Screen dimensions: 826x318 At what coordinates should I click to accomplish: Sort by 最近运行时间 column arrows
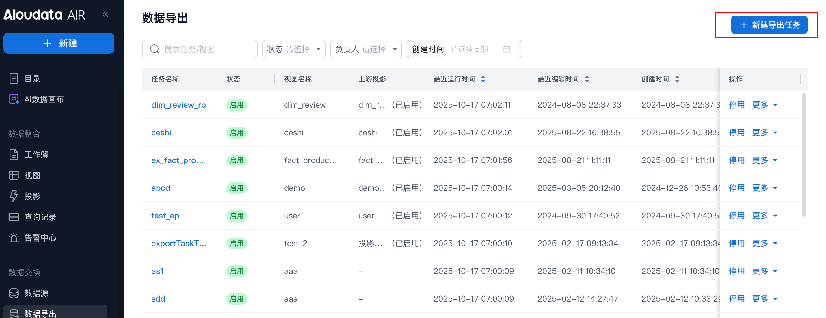[483, 79]
